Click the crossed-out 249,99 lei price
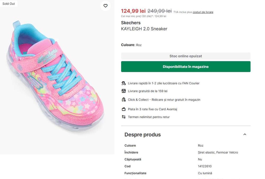Image resolution: width=265 pixels, height=179 pixels. (160, 11)
